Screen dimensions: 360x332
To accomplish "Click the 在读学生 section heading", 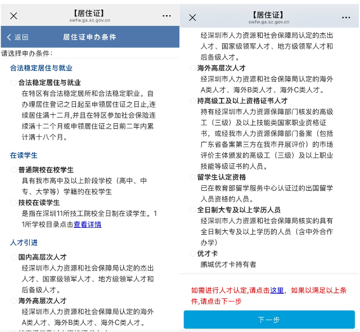I will point(24,155).
